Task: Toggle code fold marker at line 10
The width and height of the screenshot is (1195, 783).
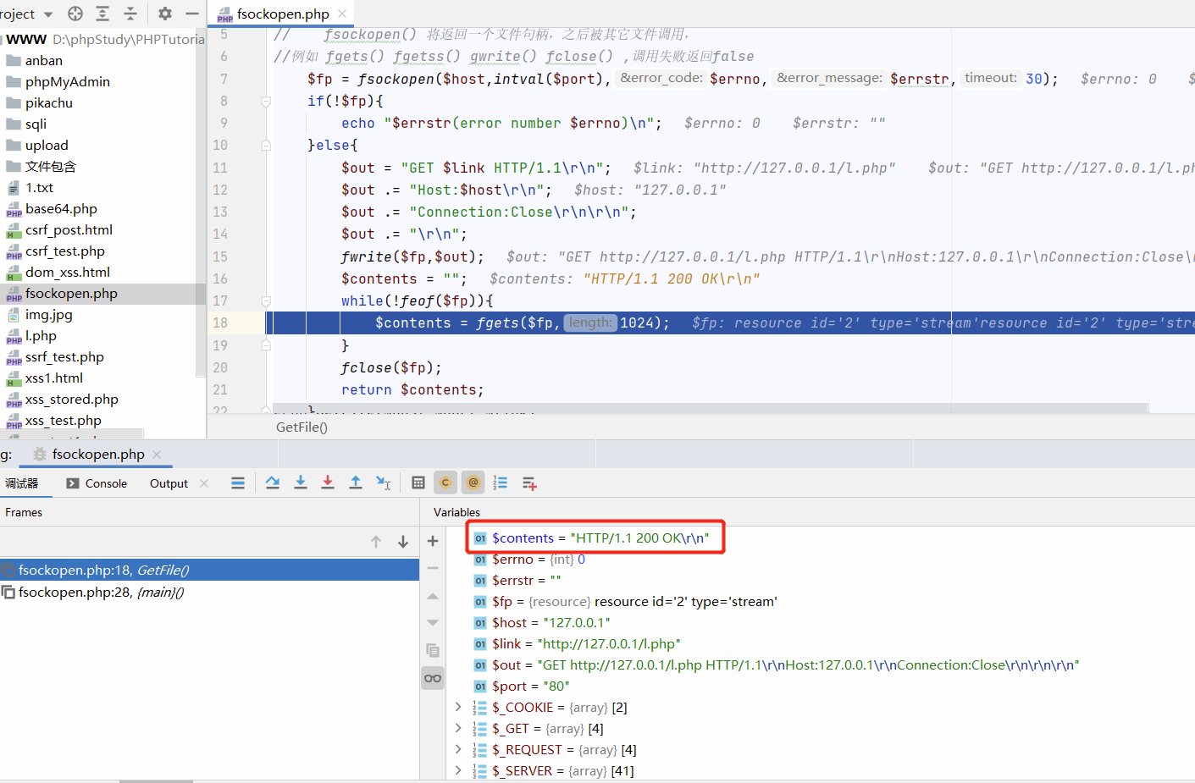Action: (x=266, y=146)
